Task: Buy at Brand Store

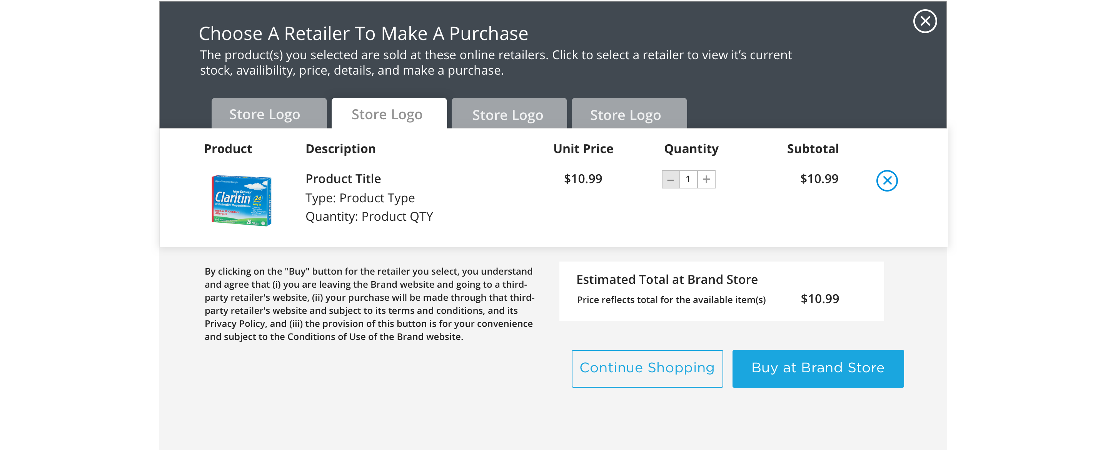Action: [x=818, y=368]
